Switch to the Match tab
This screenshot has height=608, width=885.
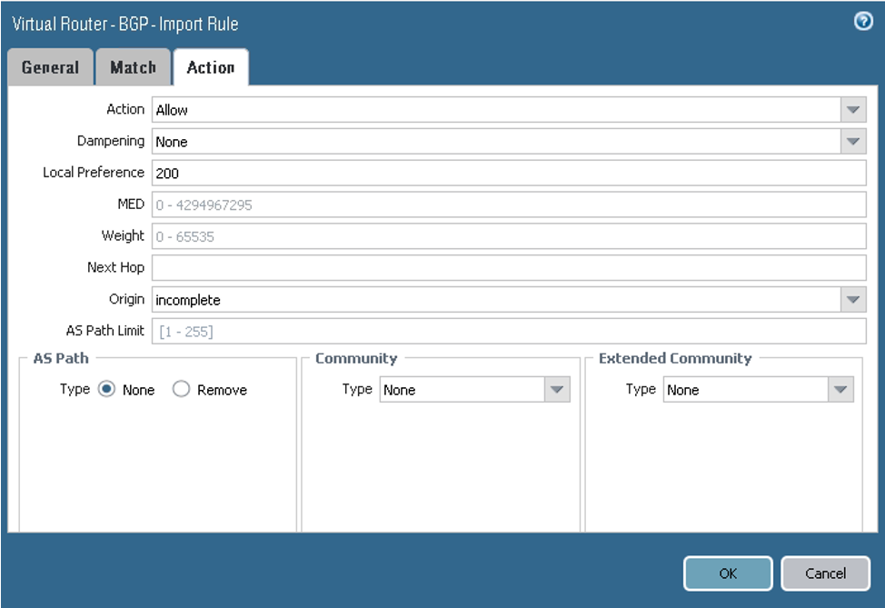pyautogui.click(x=133, y=66)
